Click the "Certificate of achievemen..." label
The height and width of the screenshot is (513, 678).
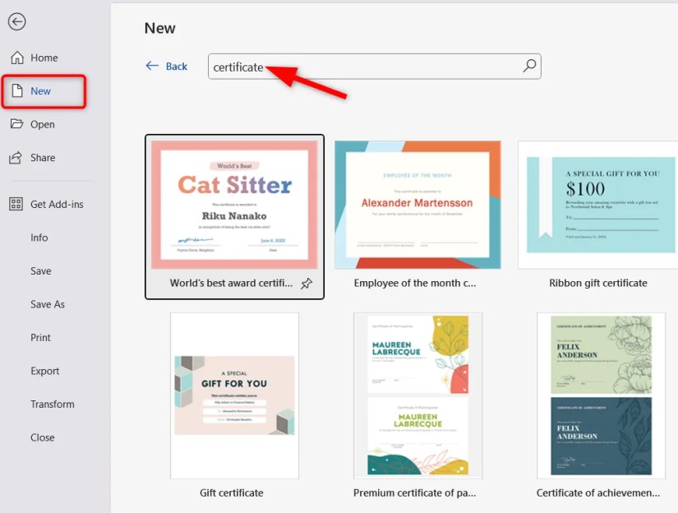tap(598, 492)
